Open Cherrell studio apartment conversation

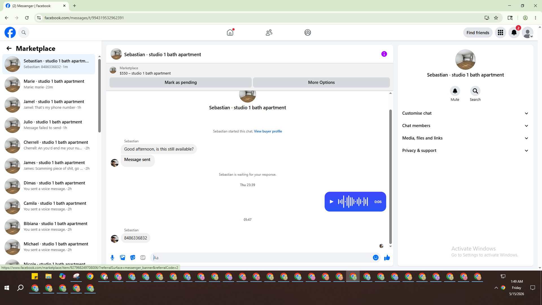pos(49,145)
